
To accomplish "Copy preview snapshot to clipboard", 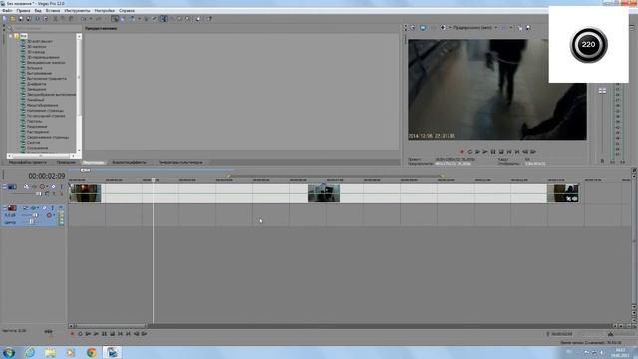I will (x=520, y=28).
